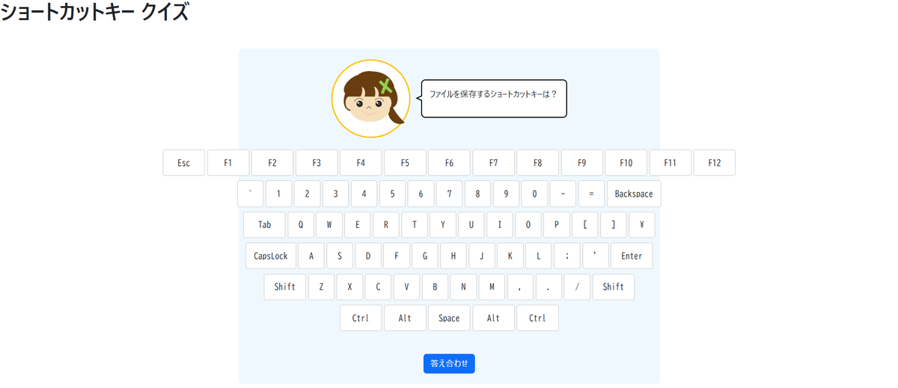Click the F letter key

pos(397,256)
